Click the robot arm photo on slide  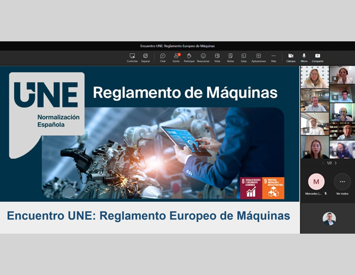tap(163, 153)
